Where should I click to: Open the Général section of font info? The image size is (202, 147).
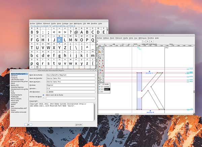coord(14,76)
